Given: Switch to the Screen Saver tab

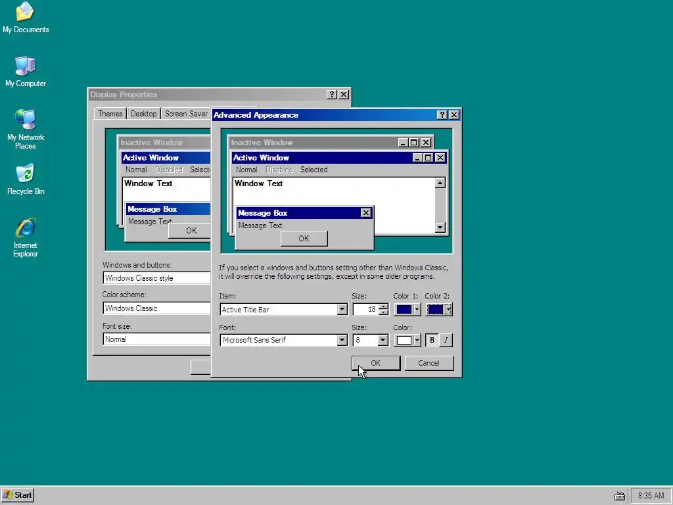Looking at the screenshot, I should click(x=186, y=113).
